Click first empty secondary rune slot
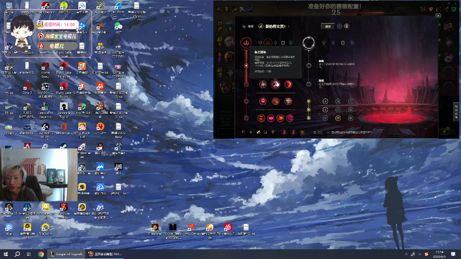 (309, 66)
